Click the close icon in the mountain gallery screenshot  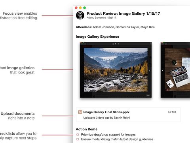click(x=150, y=43)
